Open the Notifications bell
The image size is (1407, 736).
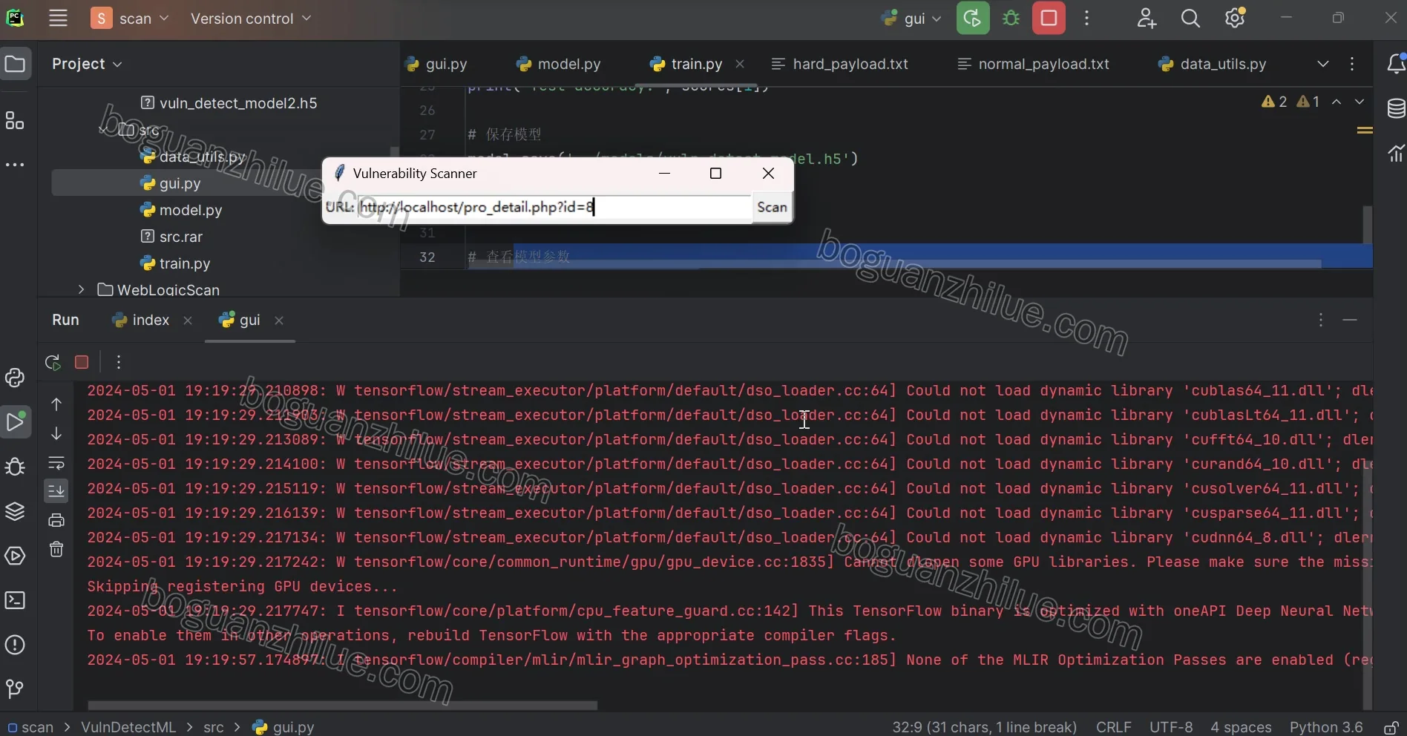click(1396, 64)
